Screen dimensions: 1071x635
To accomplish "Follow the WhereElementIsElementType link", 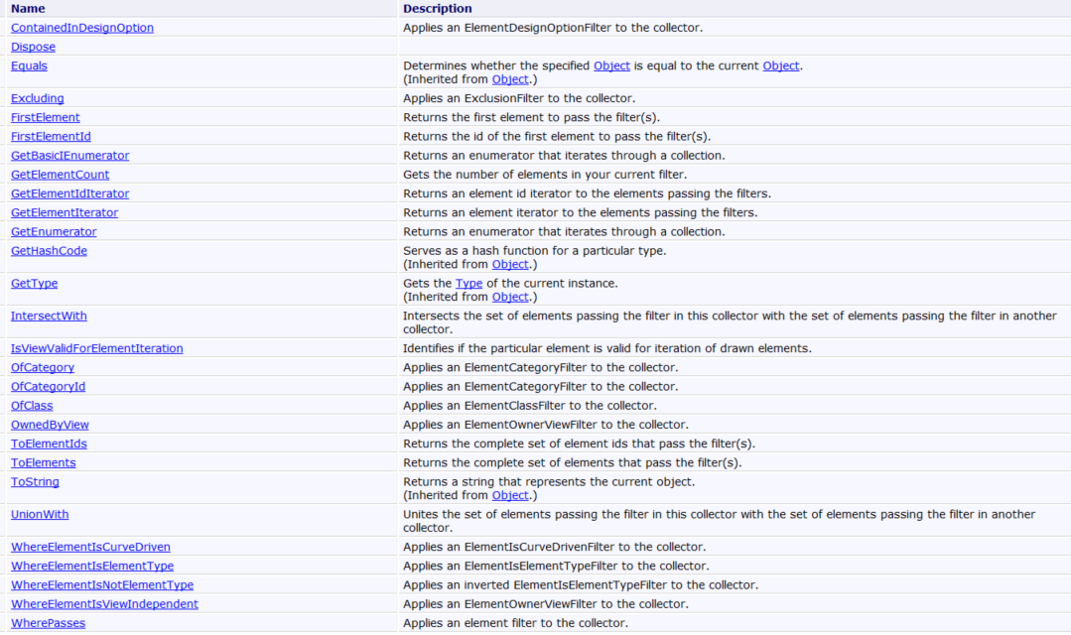I will click(x=92, y=567).
